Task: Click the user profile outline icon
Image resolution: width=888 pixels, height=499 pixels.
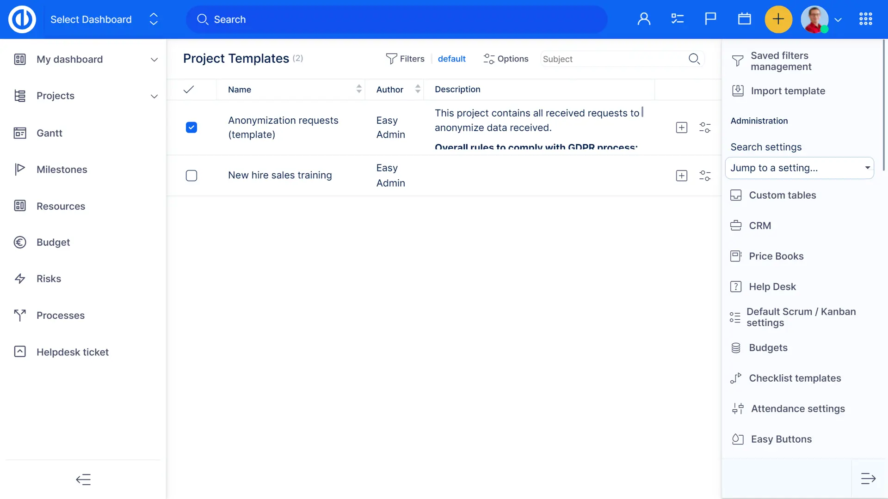Action: 644,19
